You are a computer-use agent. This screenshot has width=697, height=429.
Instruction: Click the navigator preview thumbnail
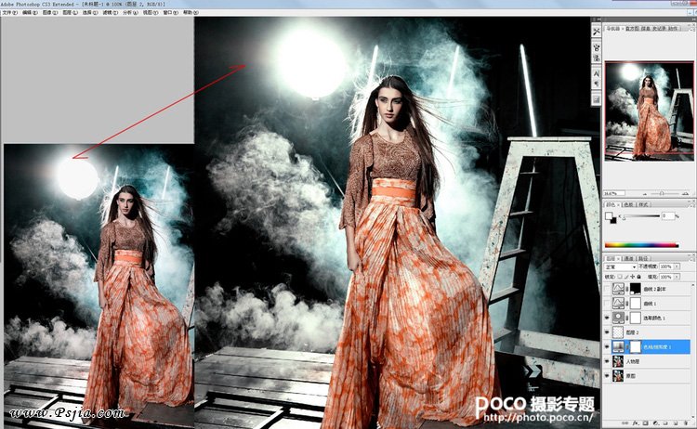click(650, 110)
